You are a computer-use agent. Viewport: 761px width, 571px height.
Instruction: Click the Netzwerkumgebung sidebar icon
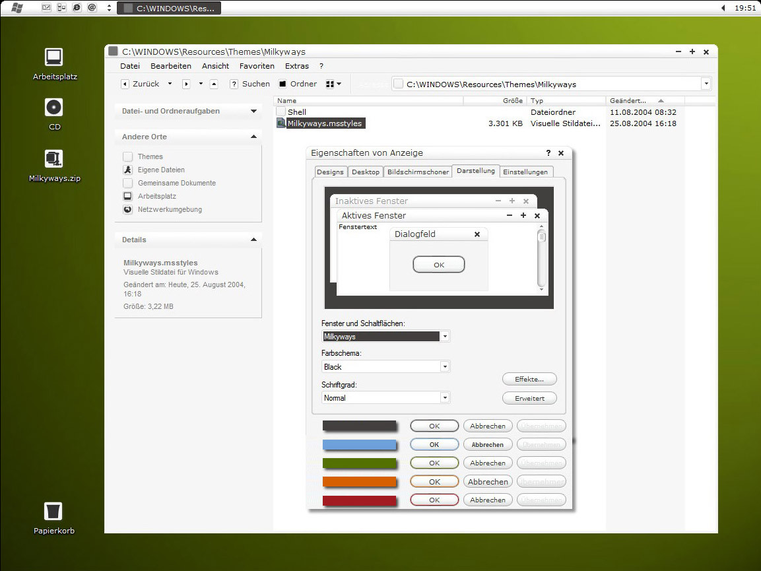click(127, 209)
